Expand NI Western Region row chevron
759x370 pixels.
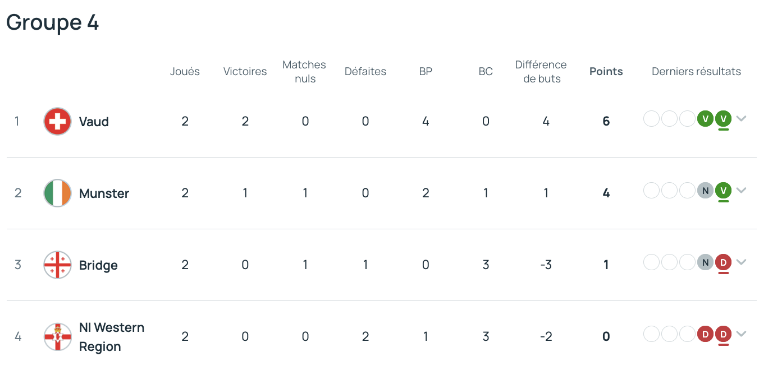741,334
